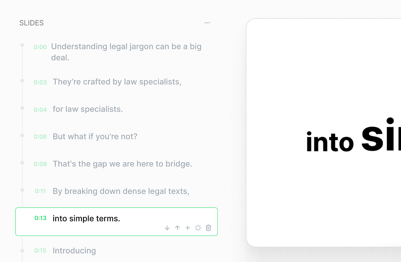Click the 0:06 timestamp
The height and width of the screenshot is (262, 401).
tap(40, 137)
